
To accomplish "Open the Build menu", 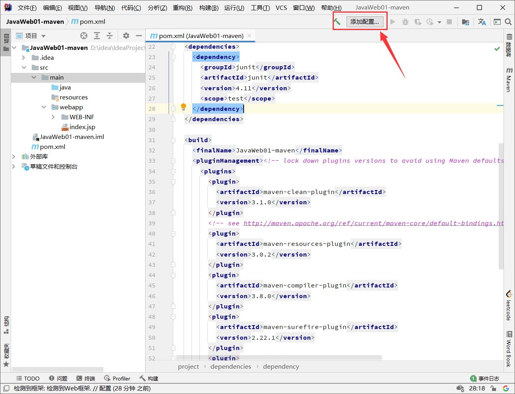I will 209,8.
